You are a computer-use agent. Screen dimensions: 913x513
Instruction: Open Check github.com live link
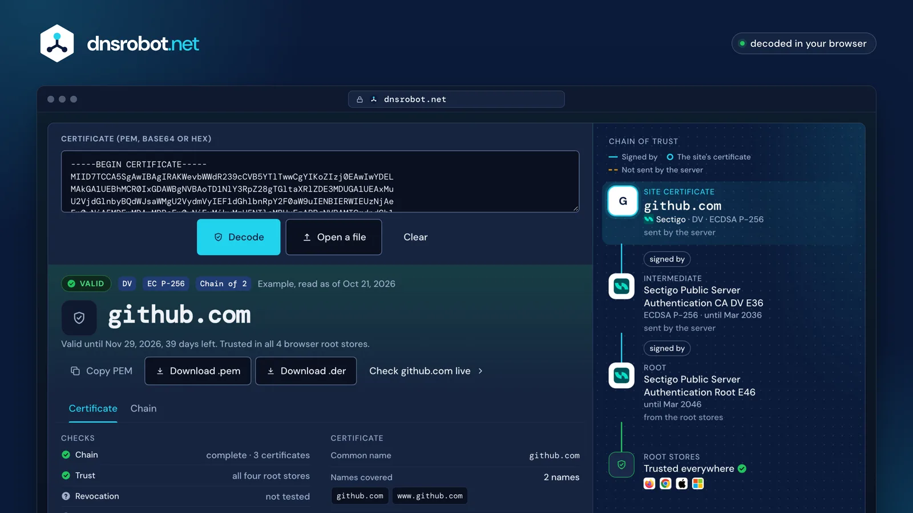click(426, 371)
